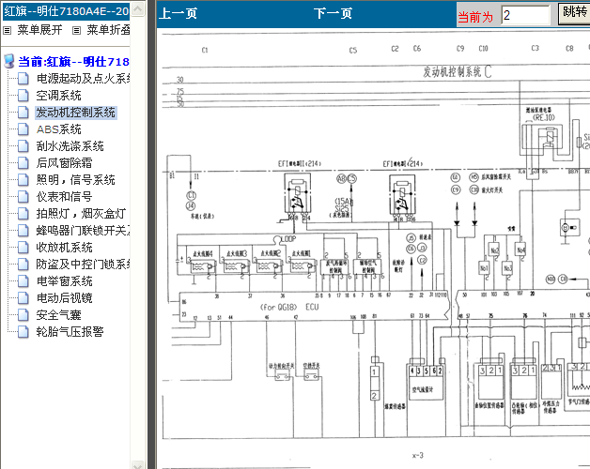Viewport: 590px width, 469px height.
Task: Click the 当前:红旗--明仕 root node
Action: tap(73, 62)
